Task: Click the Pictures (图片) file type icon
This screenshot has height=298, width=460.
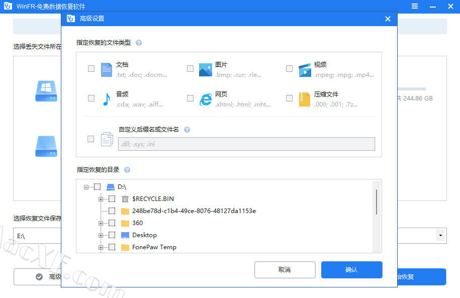Action: point(205,70)
